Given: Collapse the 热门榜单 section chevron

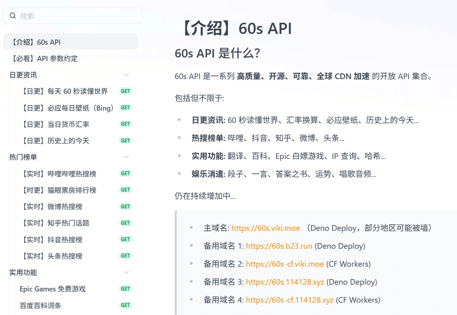Looking at the screenshot, I should pyautogui.click(x=126, y=157).
